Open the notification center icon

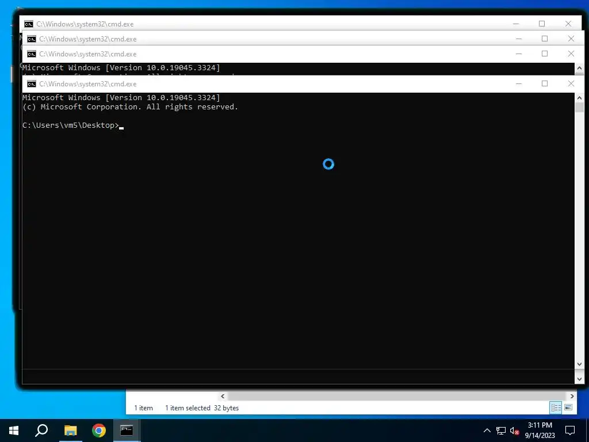pos(570,430)
